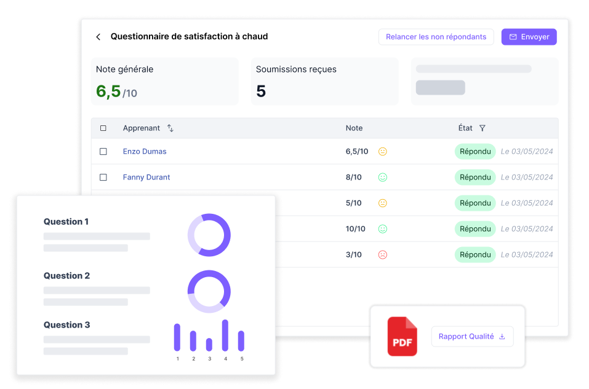
Task: Click happy face icon beside 10/10
Action: pyautogui.click(x=382, y=229)
